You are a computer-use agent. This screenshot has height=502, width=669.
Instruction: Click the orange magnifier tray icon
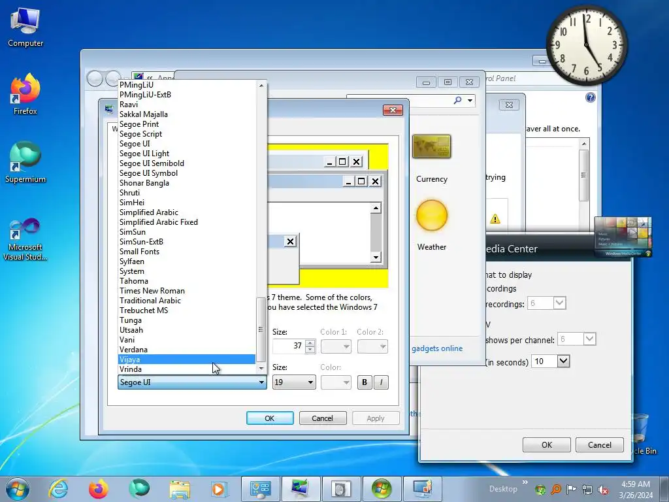point(555,490)
